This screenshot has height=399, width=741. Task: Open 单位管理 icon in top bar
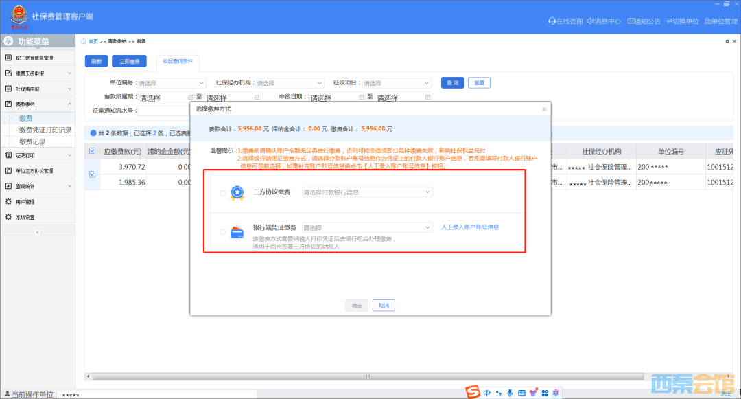pyautogui.click(x=708, y=21)
